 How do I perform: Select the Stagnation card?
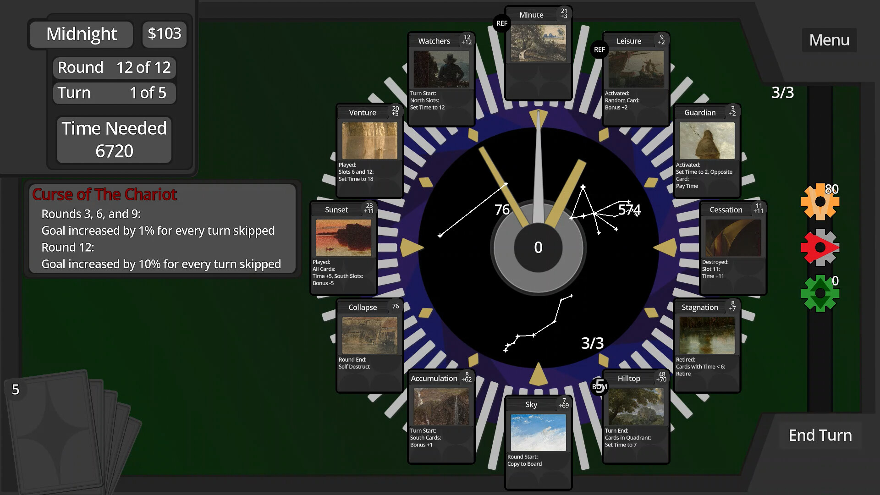tap(707, 346)
